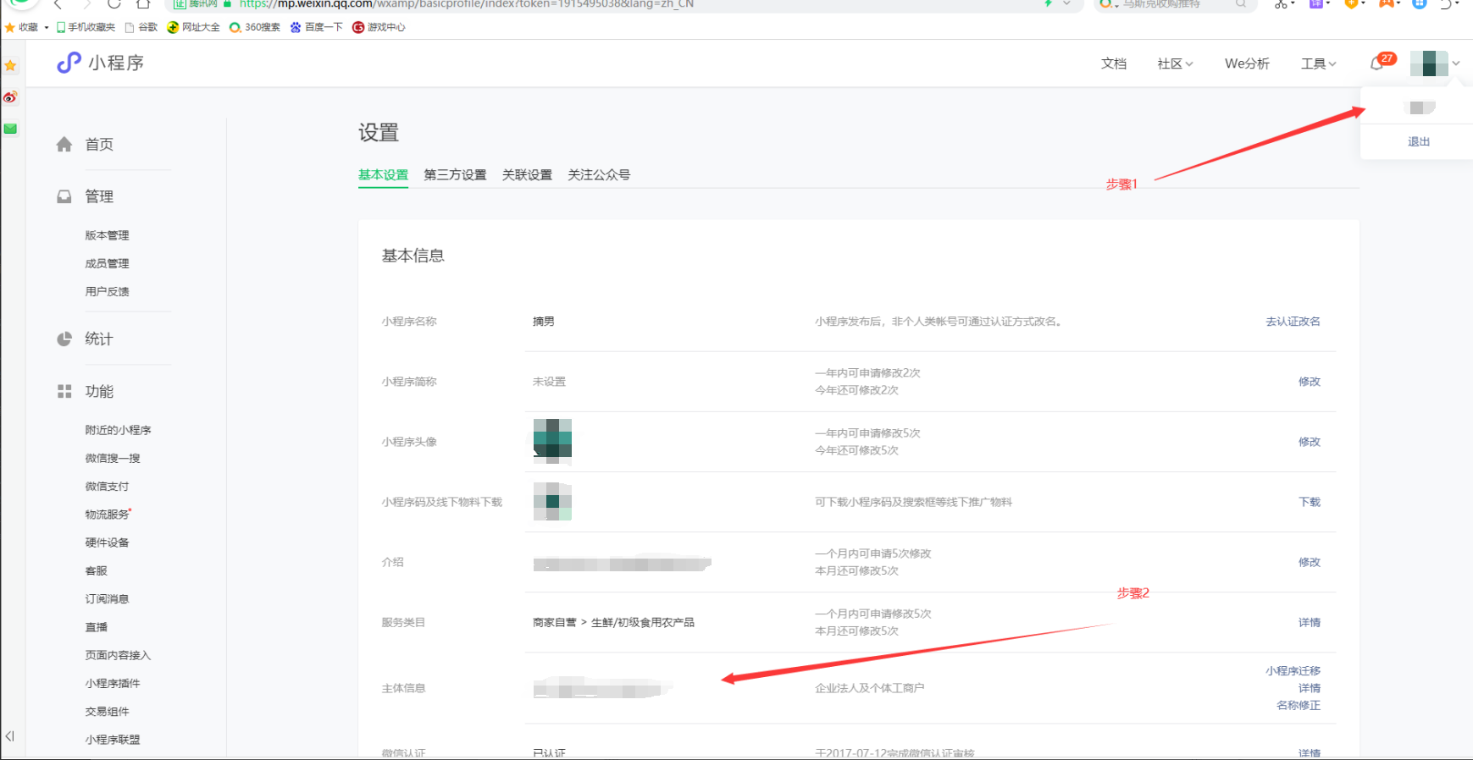Viewport: 1473px width, 760px height.
Task: Open the account avatar dropdown
Action: click(1434, 63)
